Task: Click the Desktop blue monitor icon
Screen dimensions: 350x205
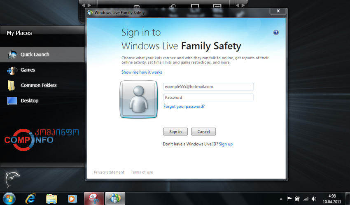Action: (x=12, y=101)
